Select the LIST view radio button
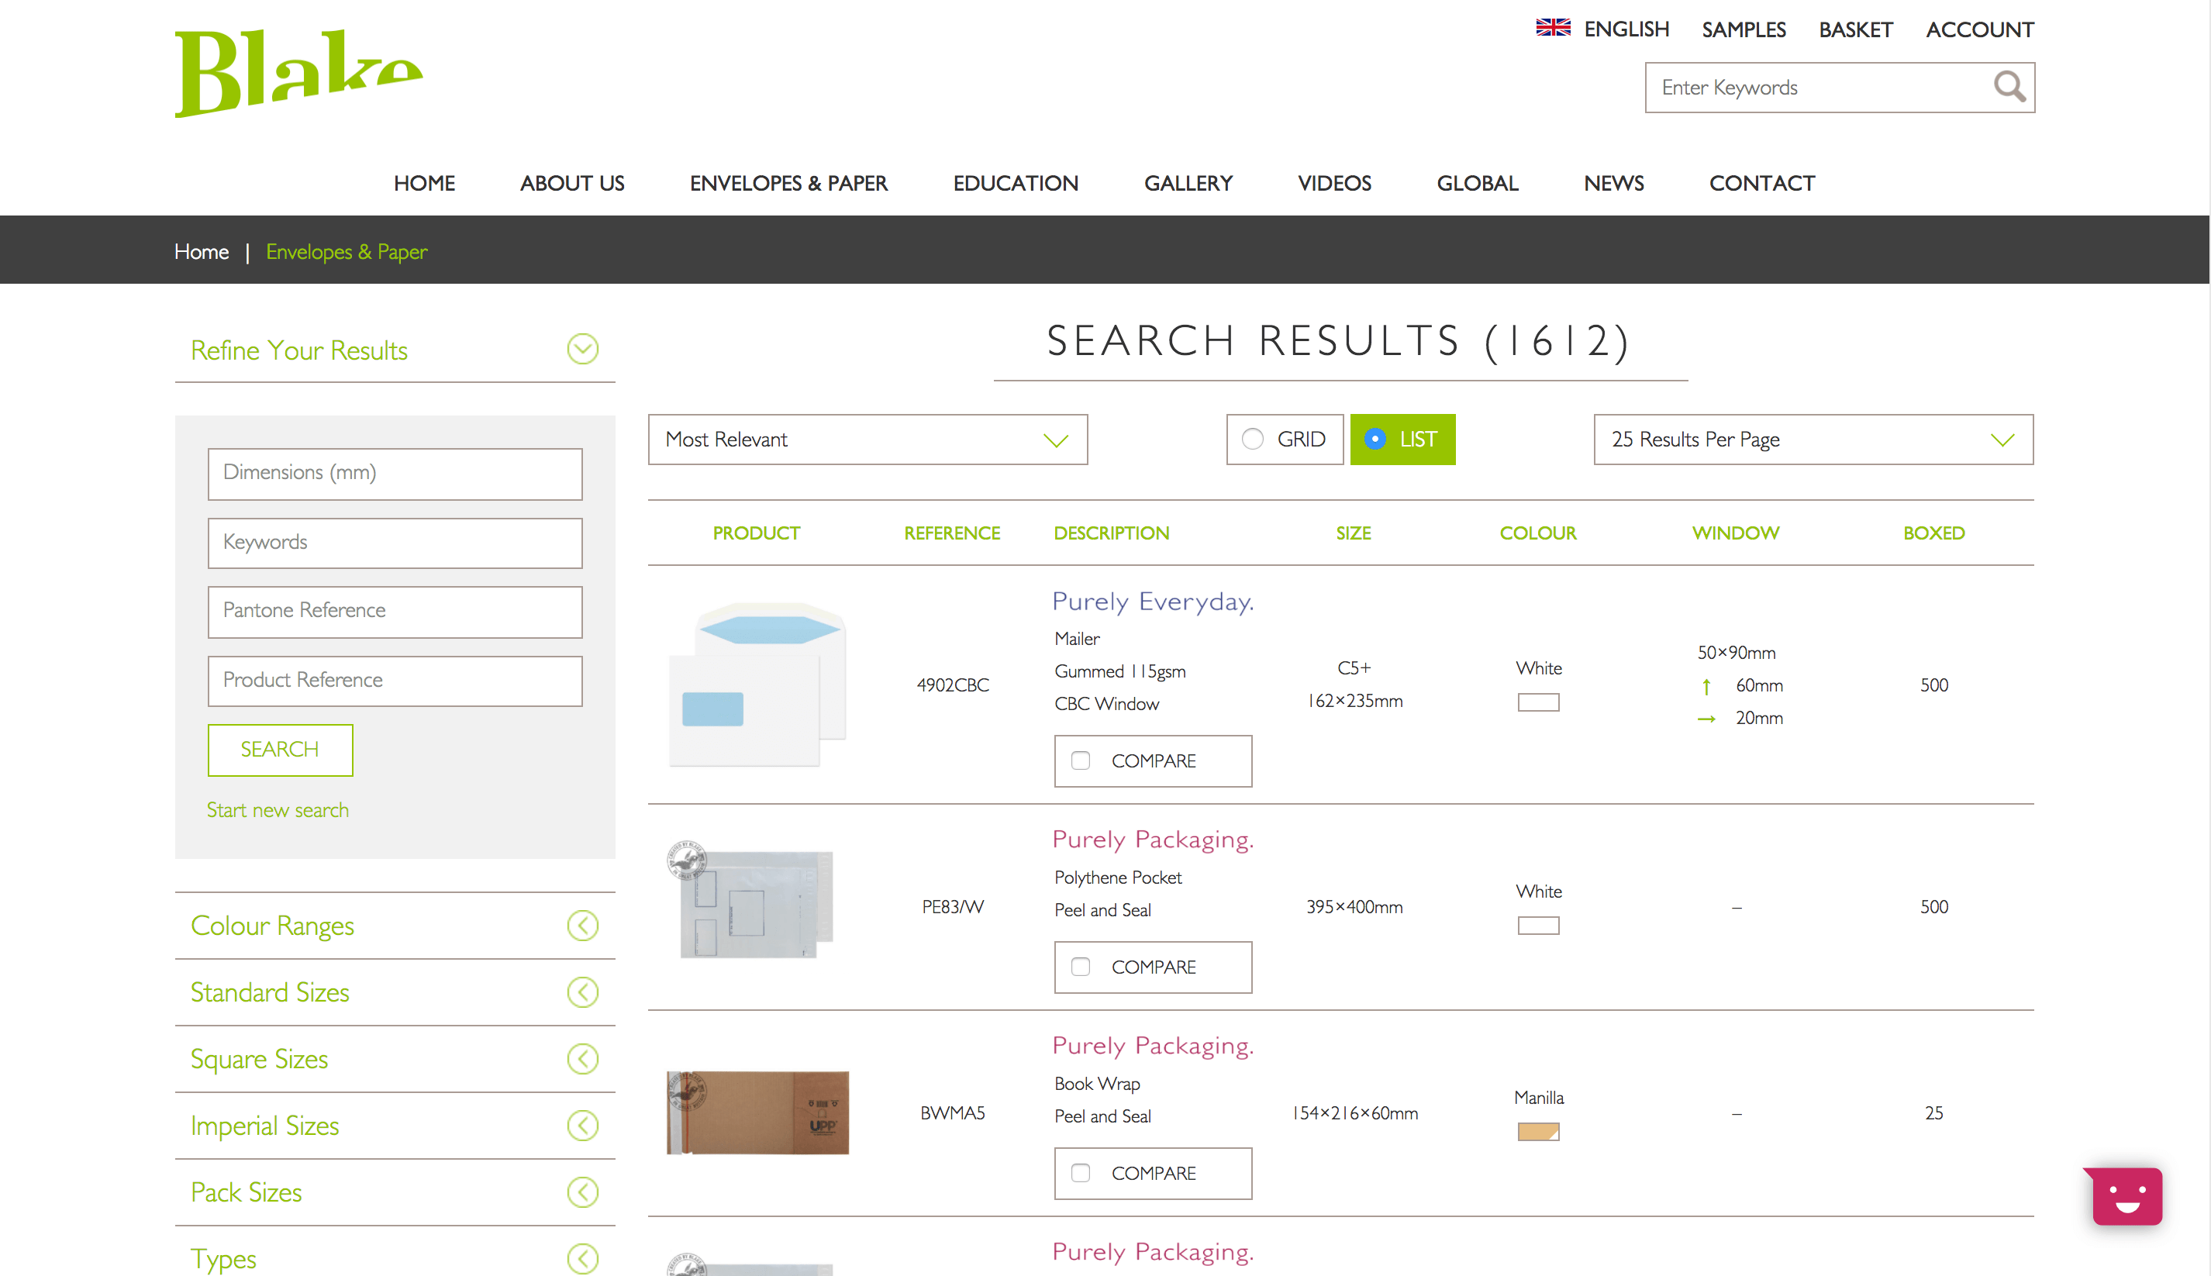The width and height of the screenshot is (2211, 1276). point(1375,439)
